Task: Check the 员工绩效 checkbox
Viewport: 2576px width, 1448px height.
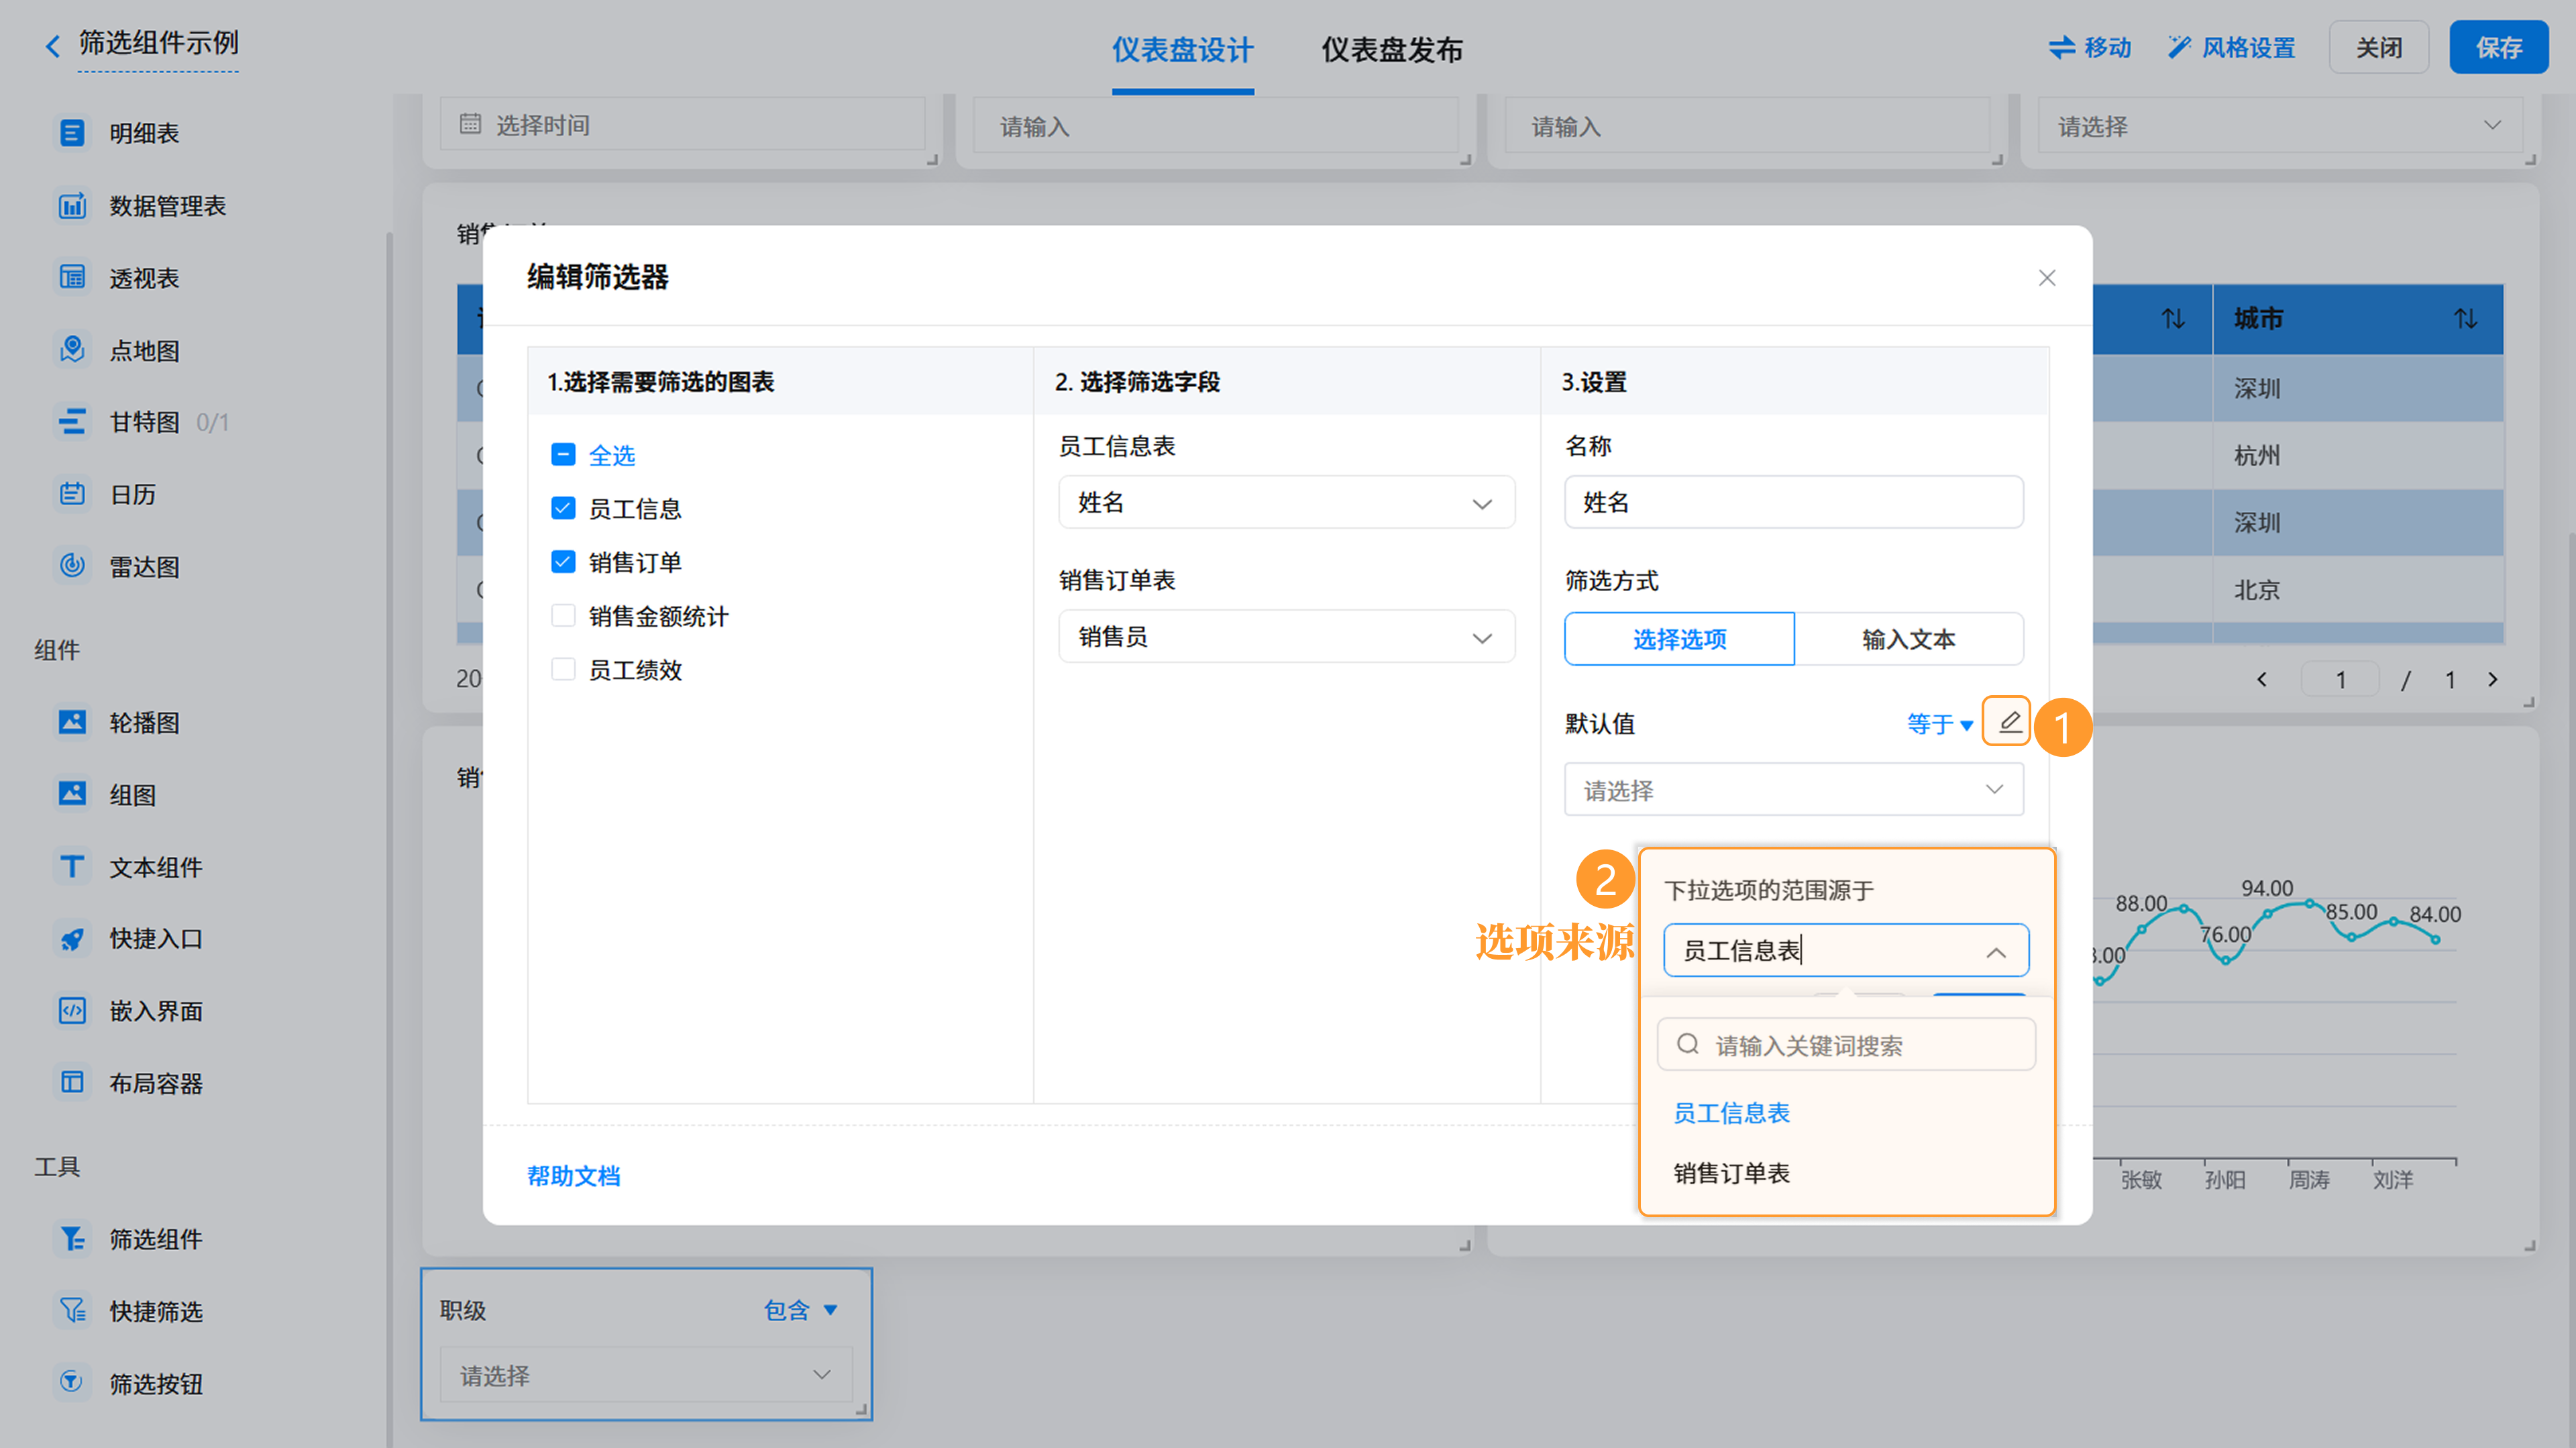Action: click(x=563, y=669)
